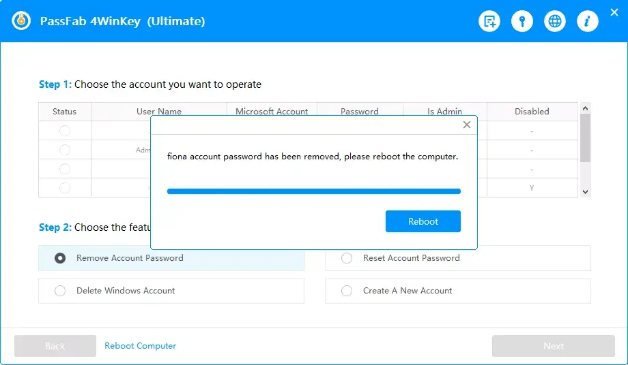Open the register document icon in header
Viewport: 628px width, 365px height.
coord(489,22)
